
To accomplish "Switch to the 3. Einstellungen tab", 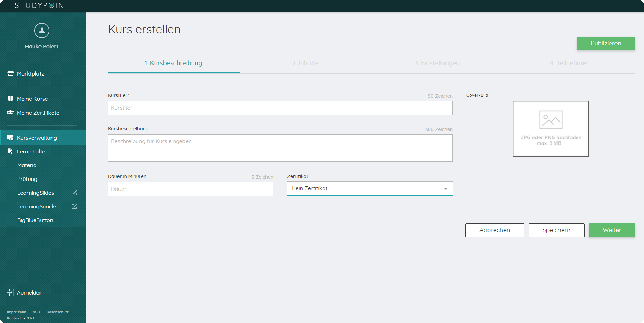I will point(437,63).
